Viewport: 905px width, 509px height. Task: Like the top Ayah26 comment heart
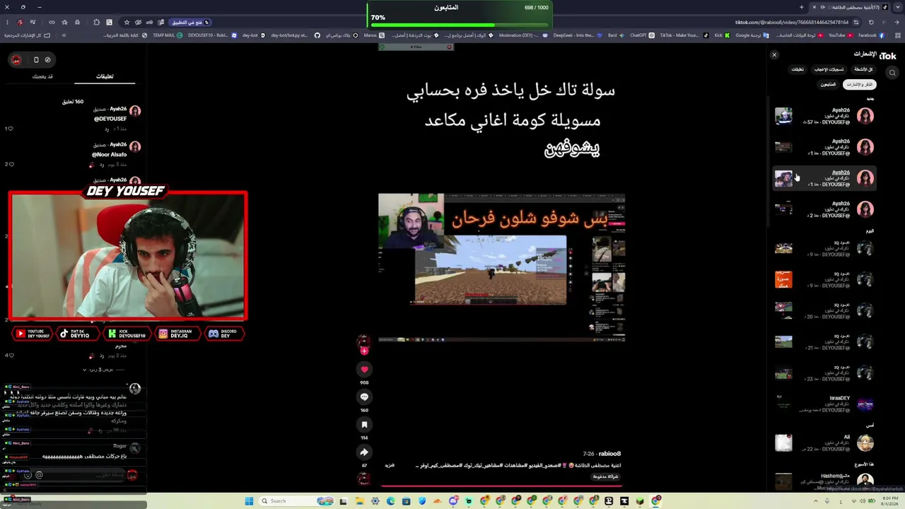pyautogui.click(x=10, y=129)
